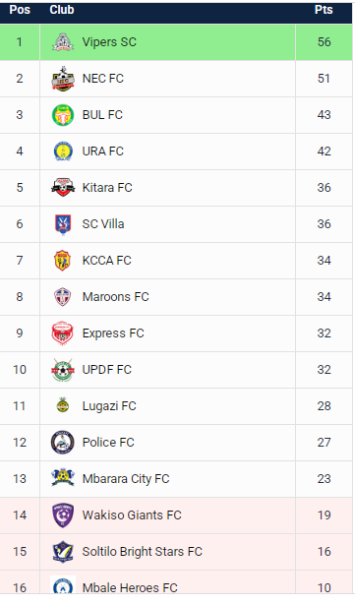Open Soltilo Bright Stars FC link
The image size is (355, 605).
click(142, 552)
